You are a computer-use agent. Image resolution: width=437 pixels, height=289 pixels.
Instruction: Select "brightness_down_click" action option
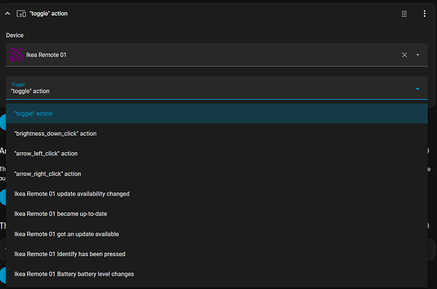point(217,133)
